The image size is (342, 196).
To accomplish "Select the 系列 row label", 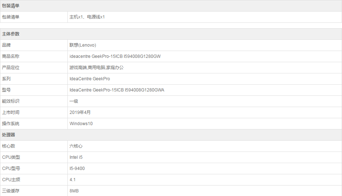I will point(6,79).
